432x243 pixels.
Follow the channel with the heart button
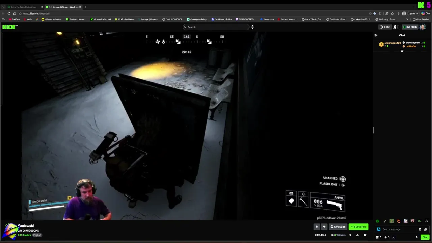(324, 227)
